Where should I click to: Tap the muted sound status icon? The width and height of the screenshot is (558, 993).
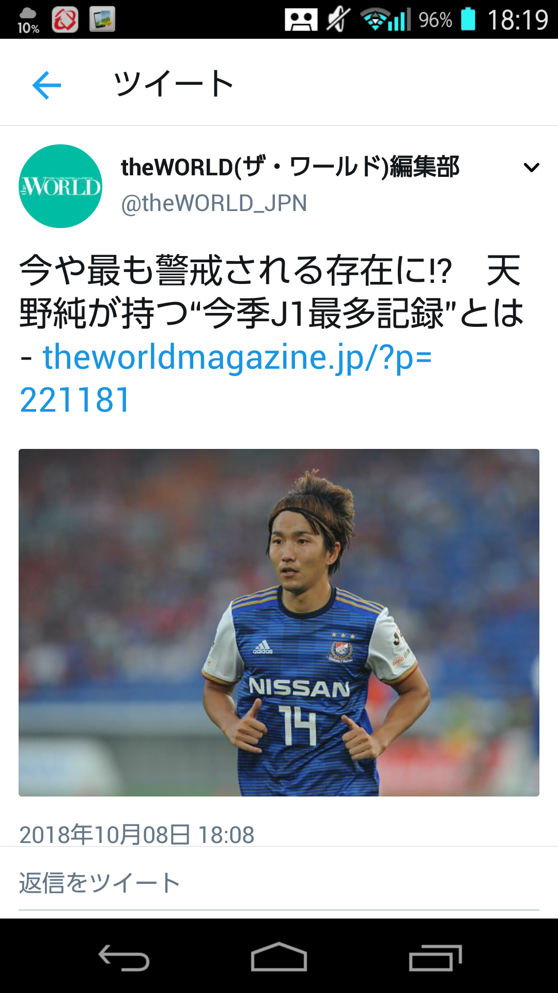click(338, 20)
